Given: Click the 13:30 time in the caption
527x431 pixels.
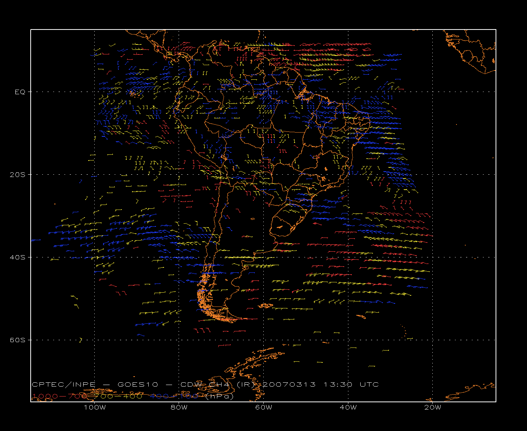Looking at the screenshot, I should [x=338, y=384].
